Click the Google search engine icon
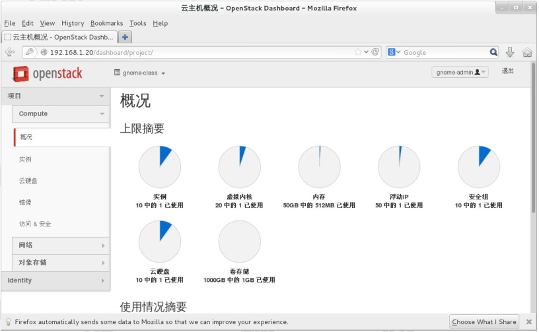Screen dimensions: 539x332 391,52
